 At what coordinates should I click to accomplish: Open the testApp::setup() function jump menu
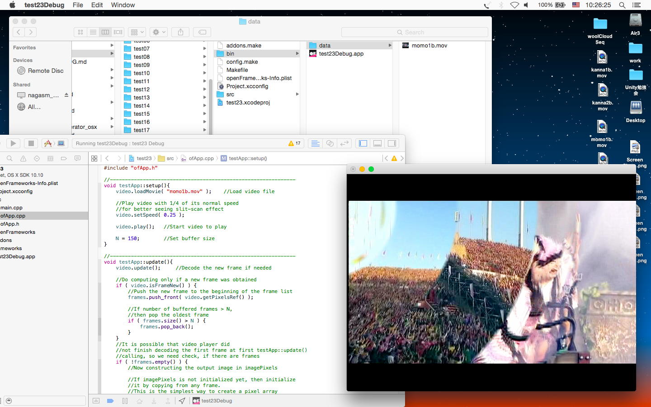click(244, 158)
